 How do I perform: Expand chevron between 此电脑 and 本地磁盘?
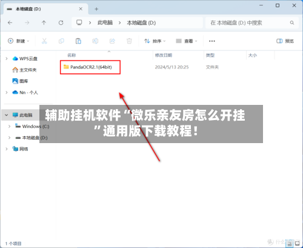(119, 22)
